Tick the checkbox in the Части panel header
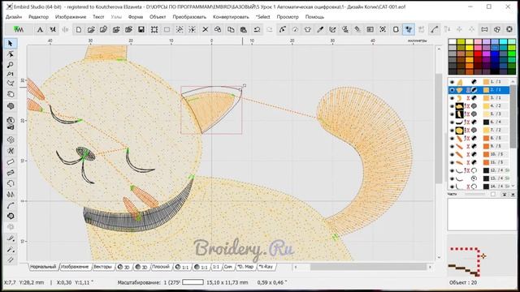The height and width of the screenshot is (292, 520). (x=493, y=195)
